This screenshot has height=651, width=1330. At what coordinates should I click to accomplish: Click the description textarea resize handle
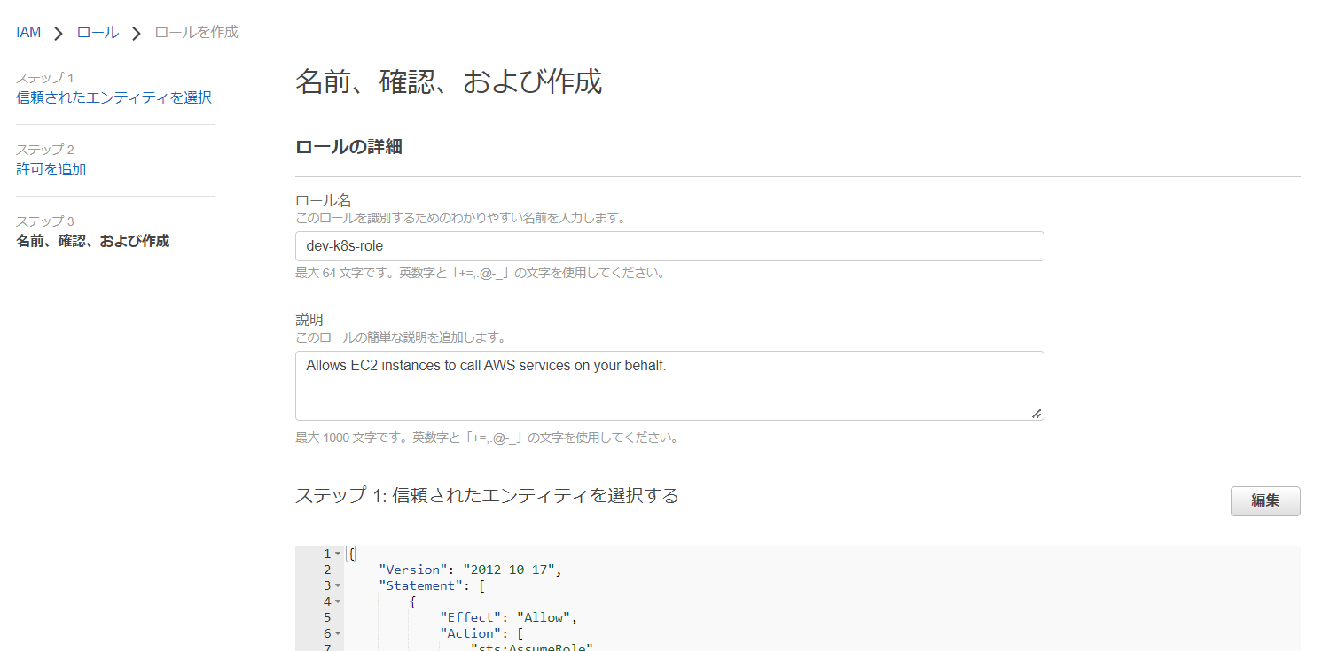point(1037,413)
